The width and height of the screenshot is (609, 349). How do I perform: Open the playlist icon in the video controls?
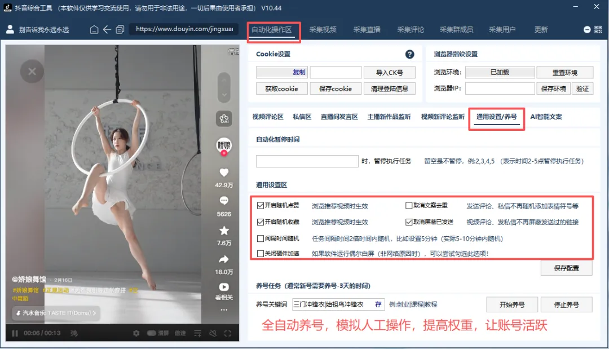pyautogui.click(x=196, y=333)
